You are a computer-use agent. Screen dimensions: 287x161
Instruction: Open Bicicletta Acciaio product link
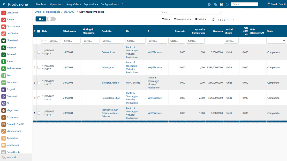[x=110, y=83]
